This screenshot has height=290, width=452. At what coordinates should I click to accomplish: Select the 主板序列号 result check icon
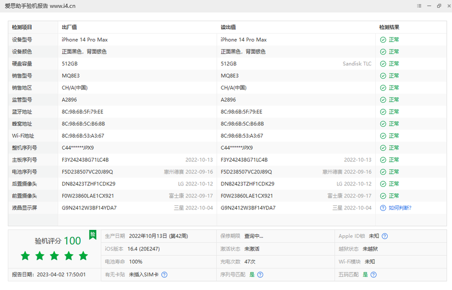pyautogui.click(x=383, y=160)
